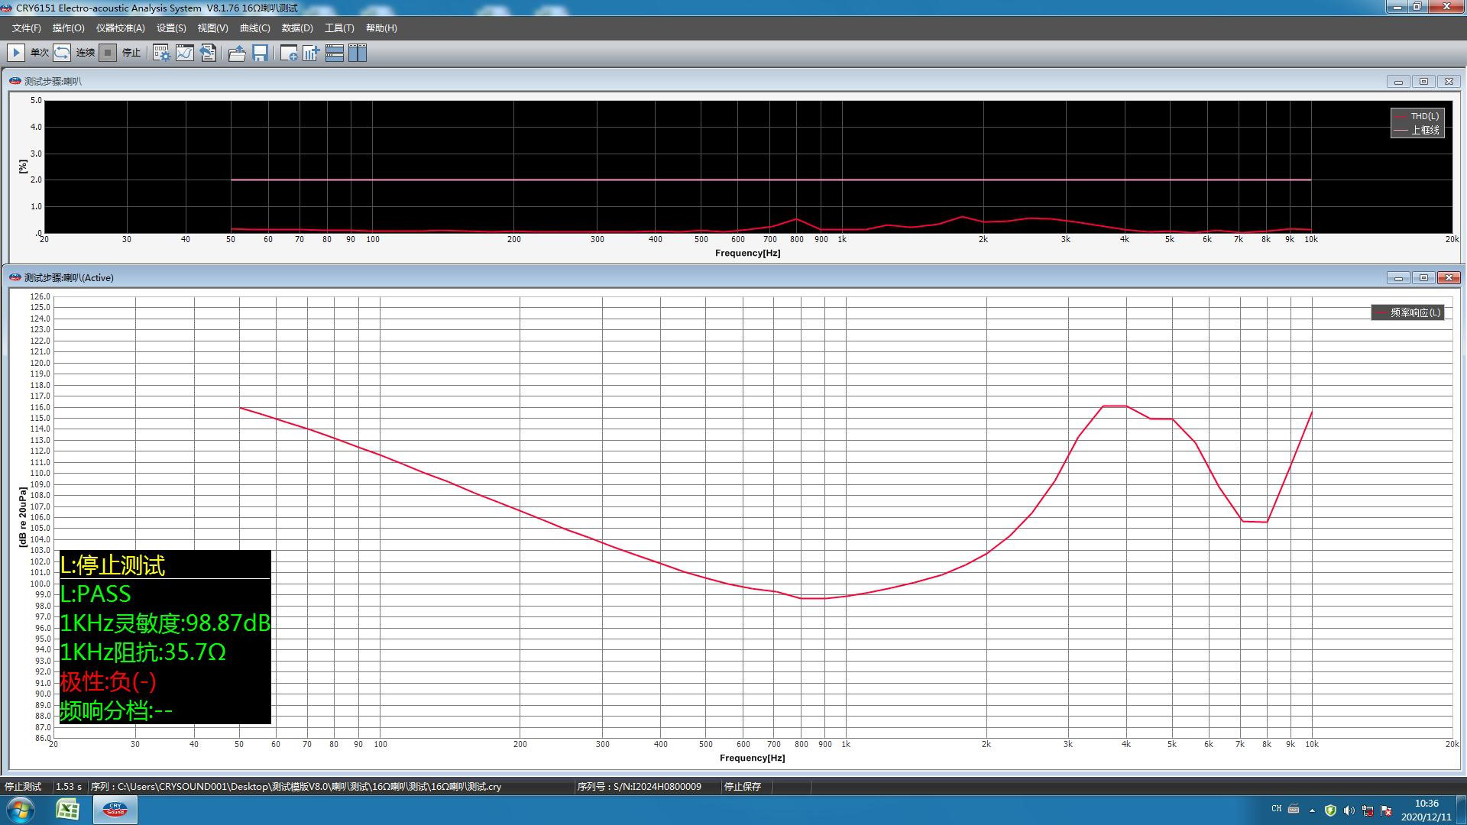Screen dimensions: 1467x825
Task: Click the L:停止测试 status header
Action: click(112, 565)
